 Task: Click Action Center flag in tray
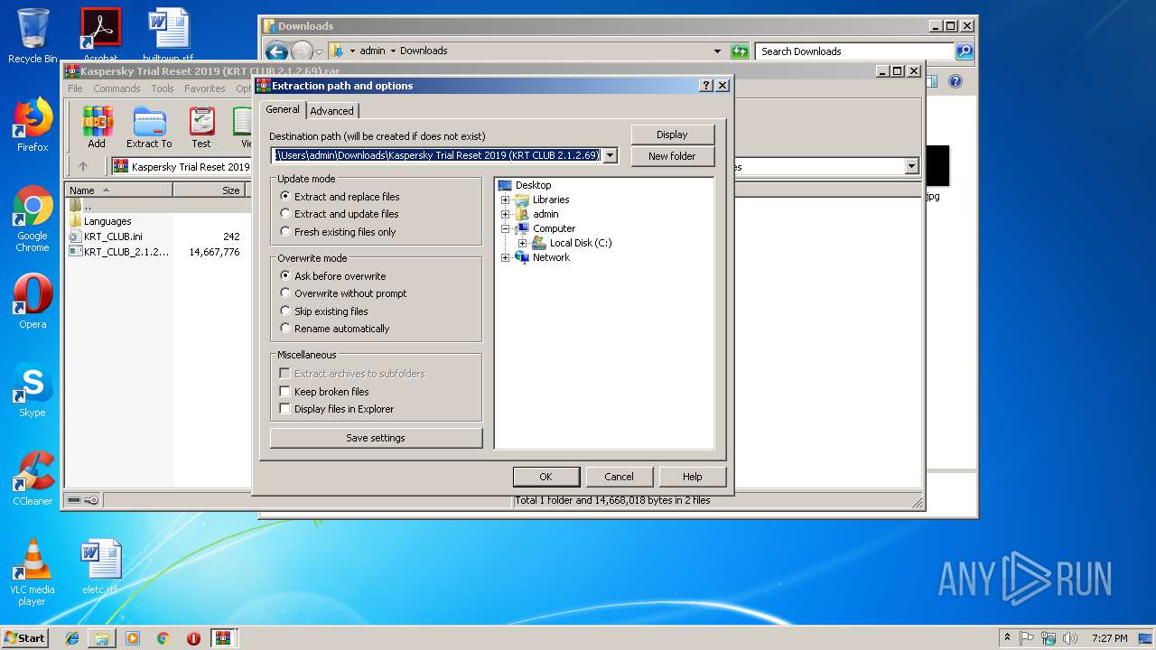[x=1027, y=638]
